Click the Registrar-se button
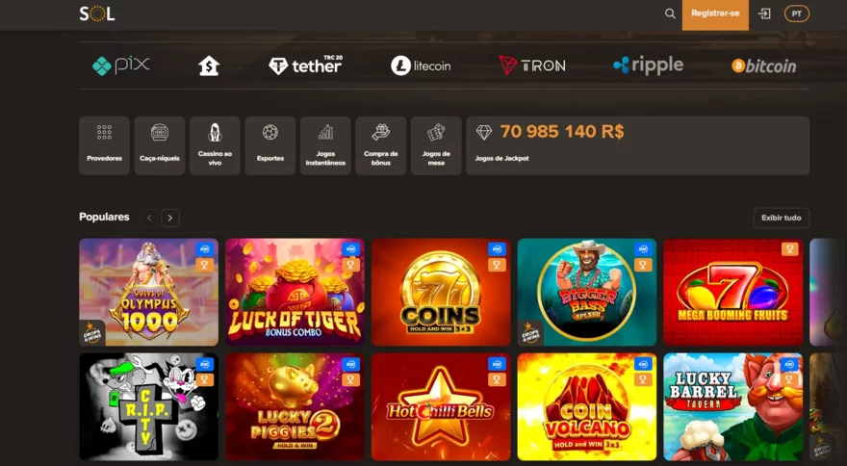This screenshot has width=847, height=466. (715, 14)
